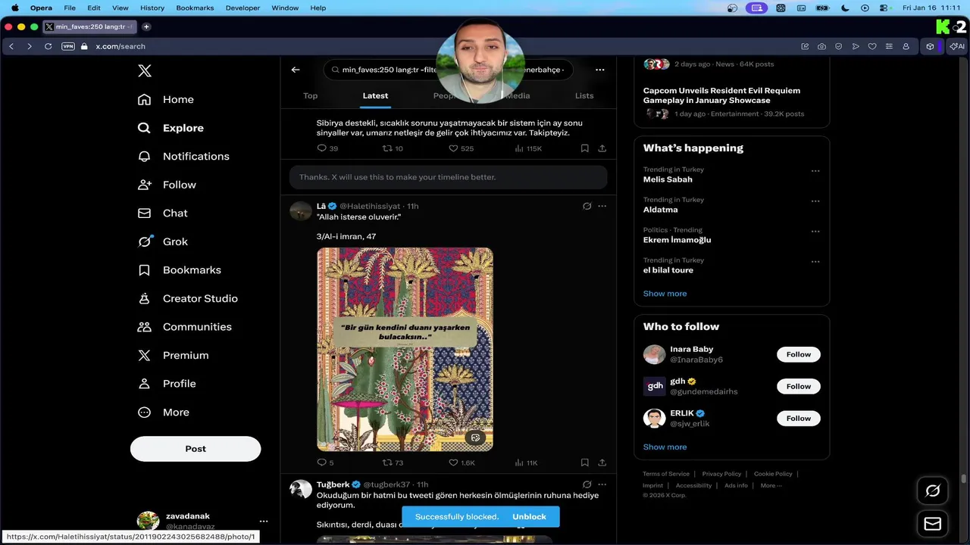The width and height of the screenshot is (970, 545).
Task: Select the Latest tab
Action: [x=375, y=95]
